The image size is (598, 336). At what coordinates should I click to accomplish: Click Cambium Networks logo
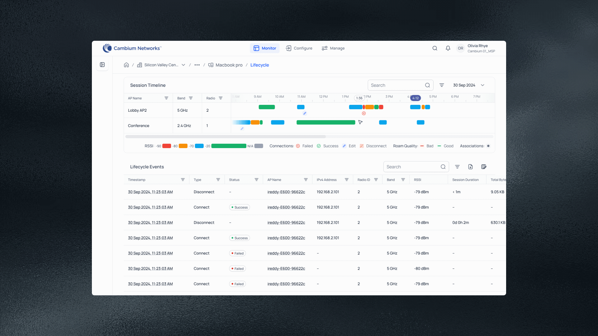pos(132,48)
